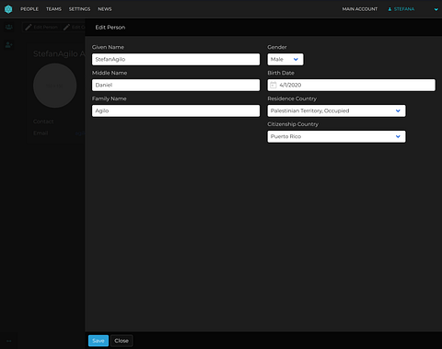Open the people group sidebar icon
442x349 pixels.
[9, 27]
